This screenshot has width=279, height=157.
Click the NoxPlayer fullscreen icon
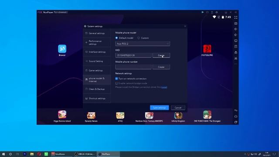tap(236, 17)
